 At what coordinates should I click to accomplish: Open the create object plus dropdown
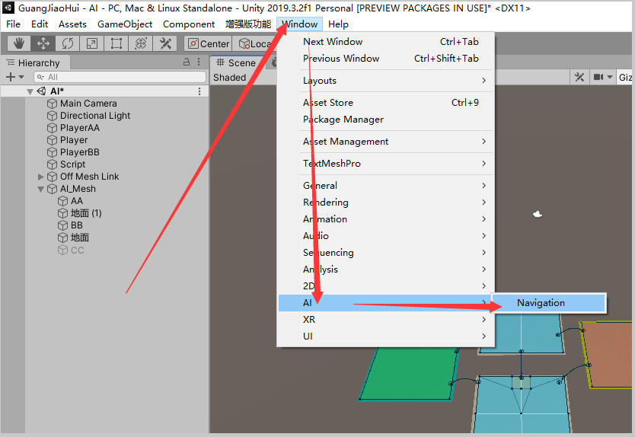tap(14, 77)
